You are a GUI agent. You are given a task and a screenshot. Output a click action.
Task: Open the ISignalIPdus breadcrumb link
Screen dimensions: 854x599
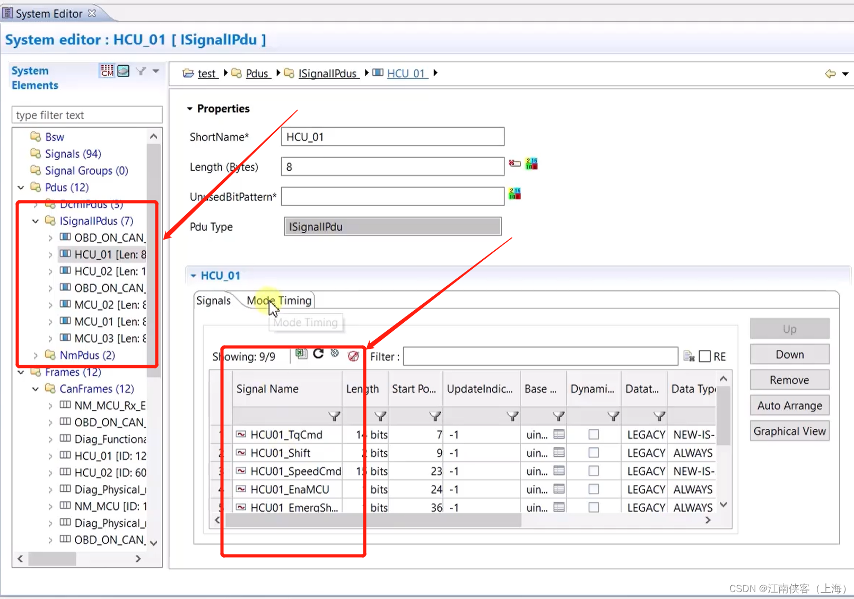point(327,74)
